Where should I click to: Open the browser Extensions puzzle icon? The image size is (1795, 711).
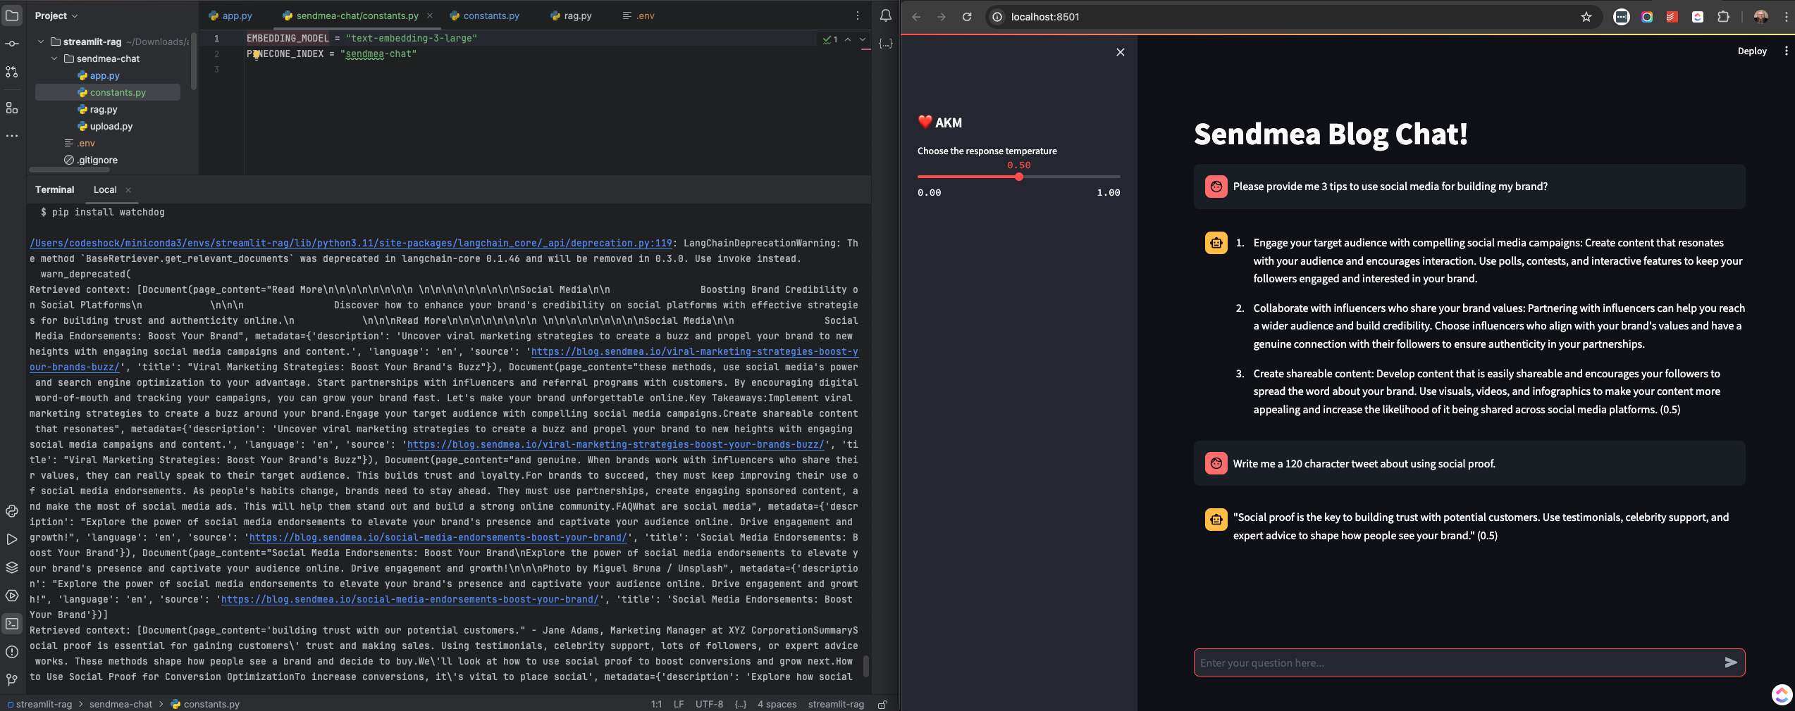click(x=1723, y=17)
